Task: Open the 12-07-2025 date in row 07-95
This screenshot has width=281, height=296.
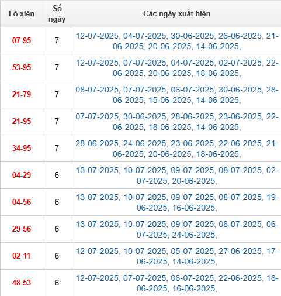Action: click(97, 36)
